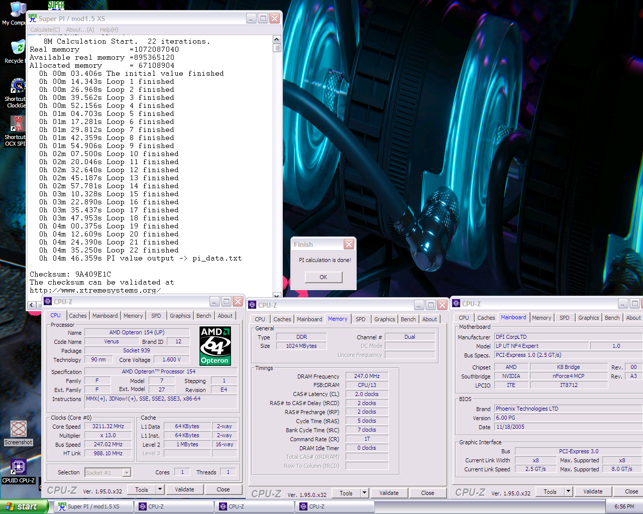The height and width of the screenshot is (514, 643).
Task: Click Super PI horizontal scroll left arrow
Action: [32, 305]
